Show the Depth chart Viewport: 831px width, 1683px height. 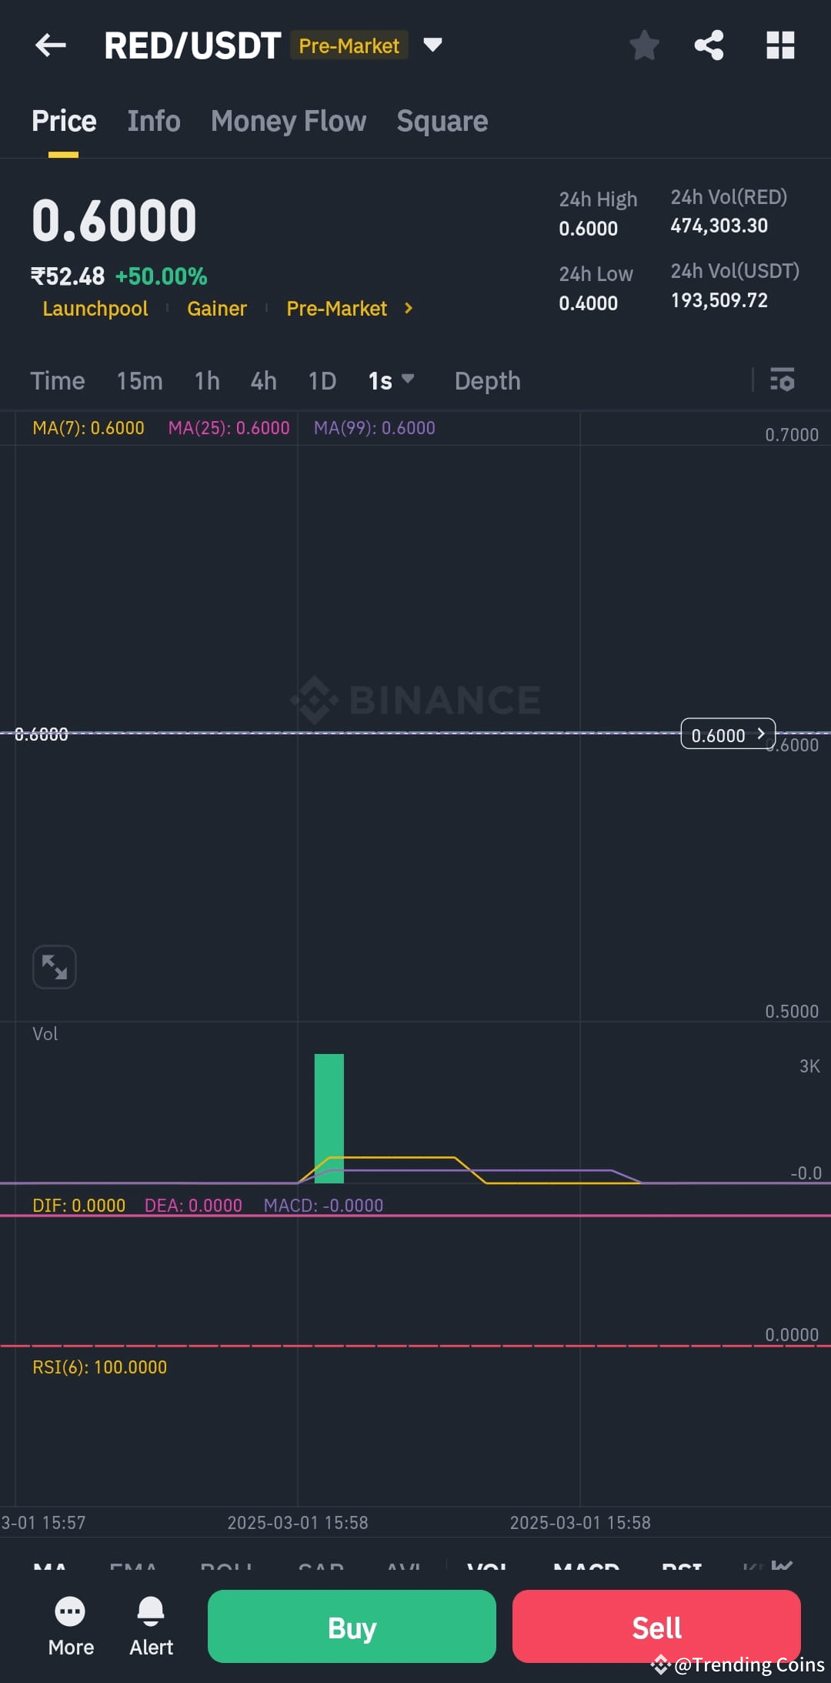(488, 380)
